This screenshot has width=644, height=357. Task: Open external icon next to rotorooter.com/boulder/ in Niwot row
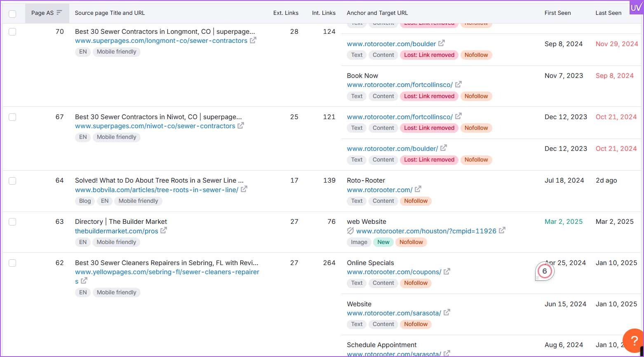coord(444,148)
